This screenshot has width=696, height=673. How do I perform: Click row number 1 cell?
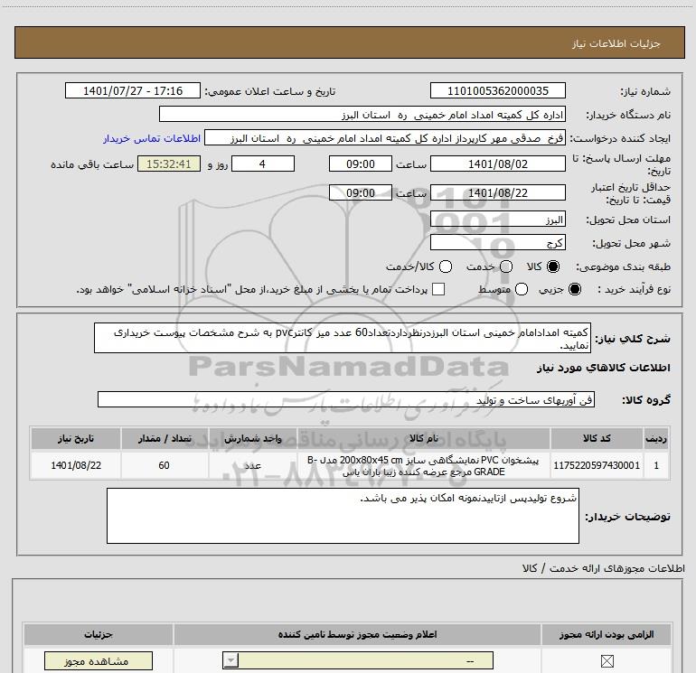656,465
